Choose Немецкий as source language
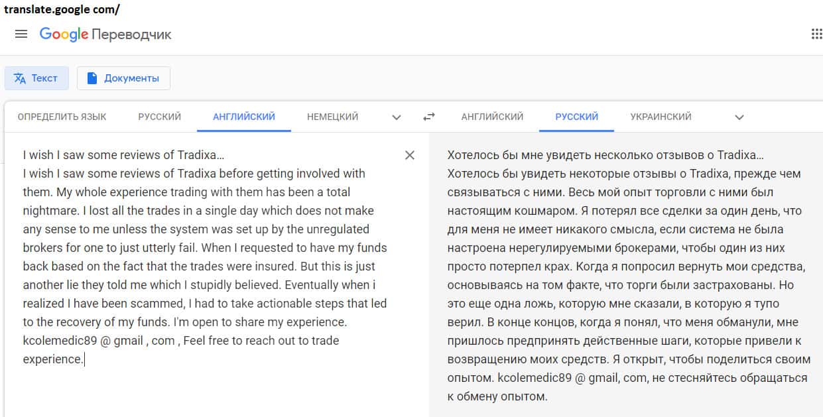Screen dimensions: 823x417 [332, 117]
